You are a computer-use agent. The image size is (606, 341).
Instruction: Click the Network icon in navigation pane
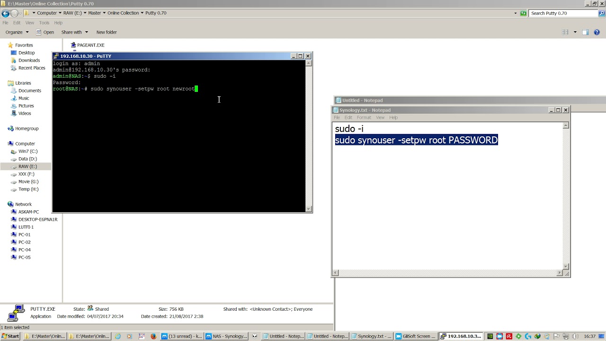point(10,204)
